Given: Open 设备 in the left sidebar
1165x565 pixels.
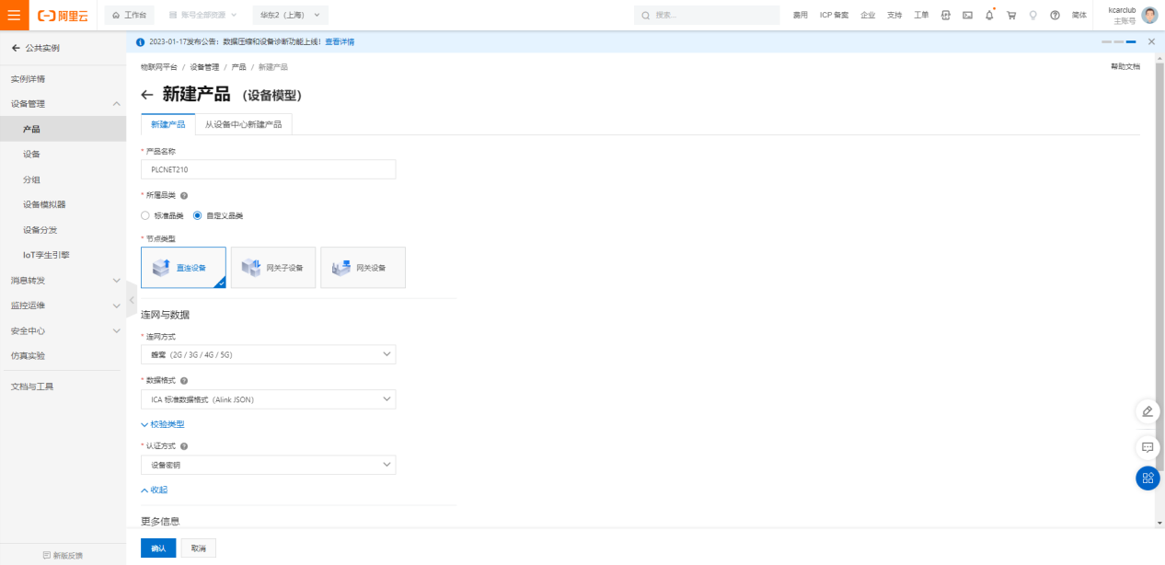Looking at the screenshot, I should [31, 155].
